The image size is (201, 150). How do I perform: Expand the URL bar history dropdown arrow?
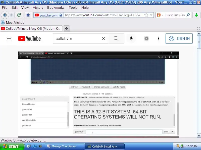[x=151, y=15]
